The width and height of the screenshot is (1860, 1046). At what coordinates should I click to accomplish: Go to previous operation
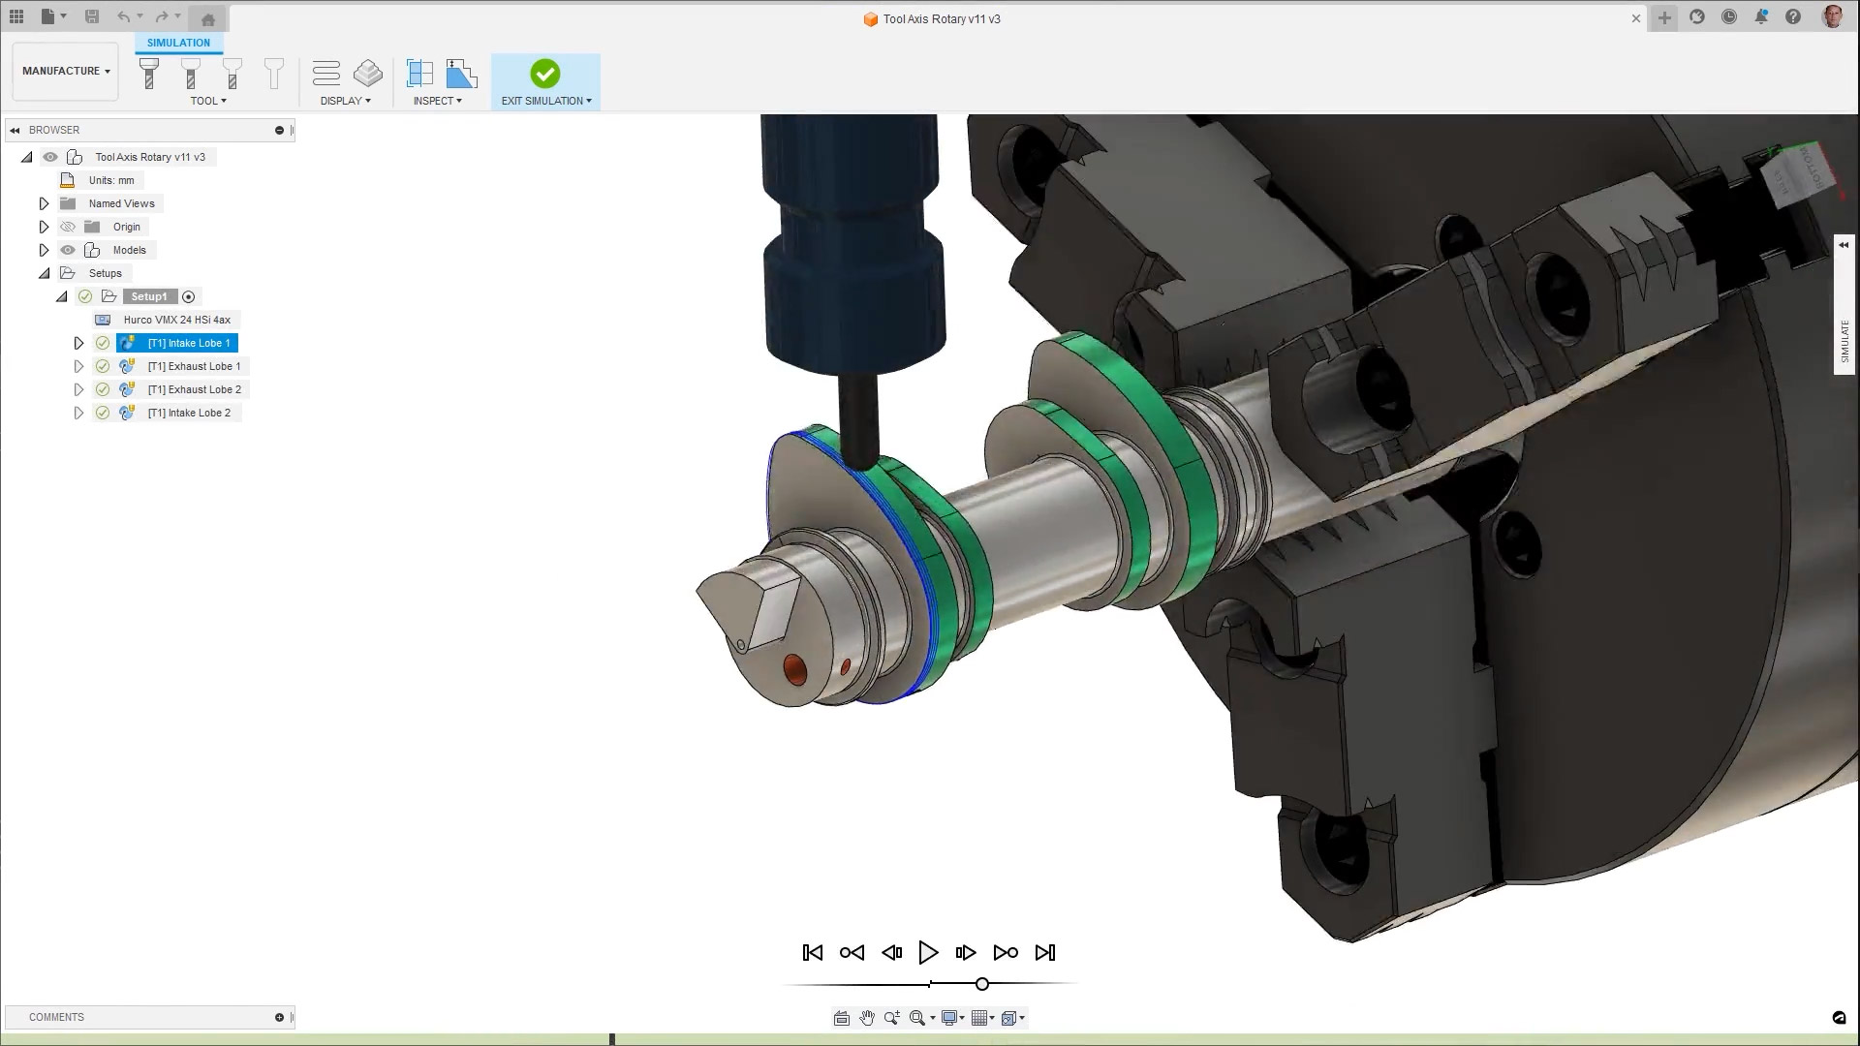[x=852, y=953]
